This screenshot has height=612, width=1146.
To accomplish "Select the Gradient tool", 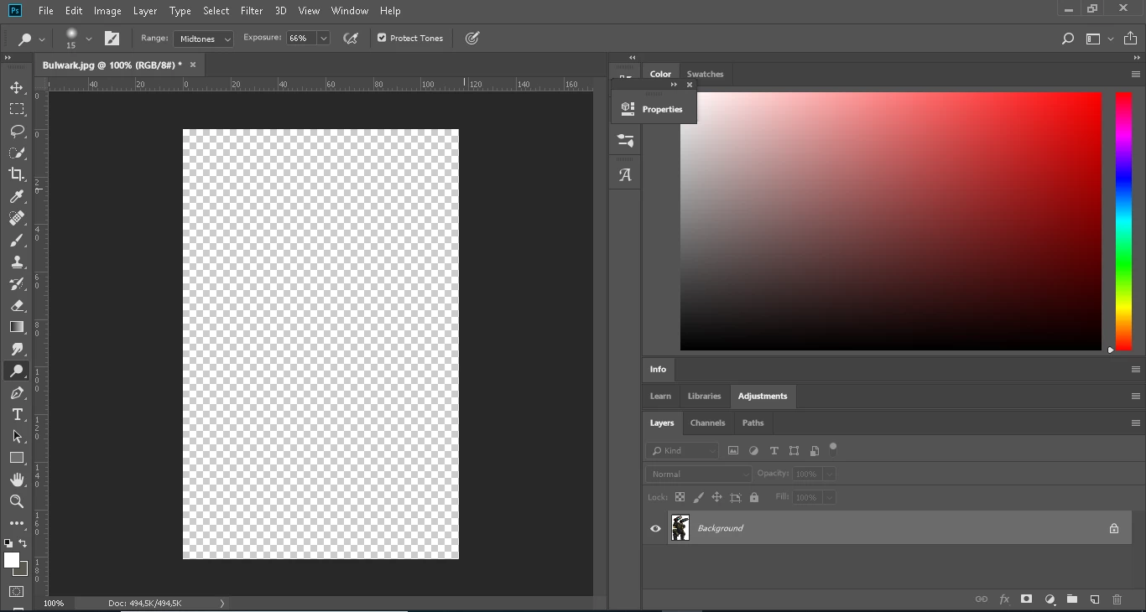I will tap(17, 327).
